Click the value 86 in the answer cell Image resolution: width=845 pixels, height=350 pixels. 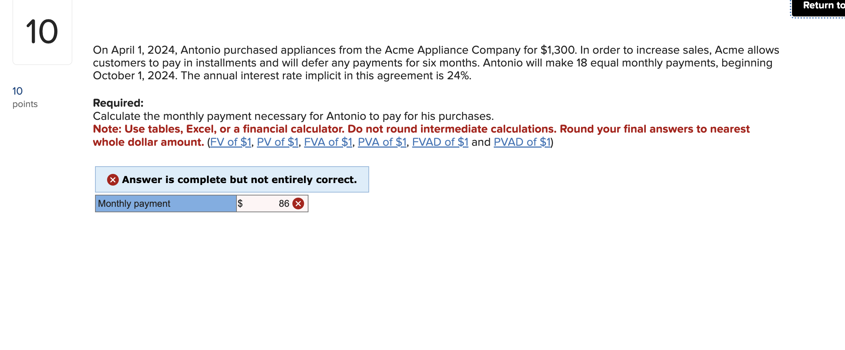pos(284,203)
